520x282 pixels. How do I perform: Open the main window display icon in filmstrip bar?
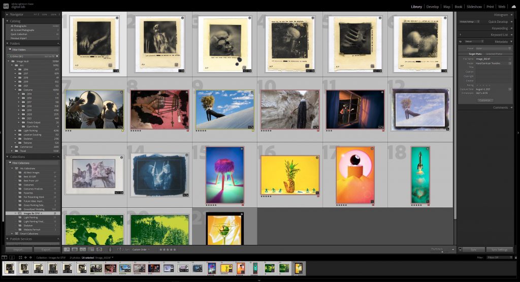4,258
